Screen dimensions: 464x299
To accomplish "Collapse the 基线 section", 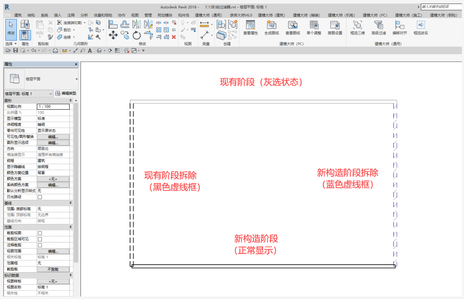I will point(71,203).
